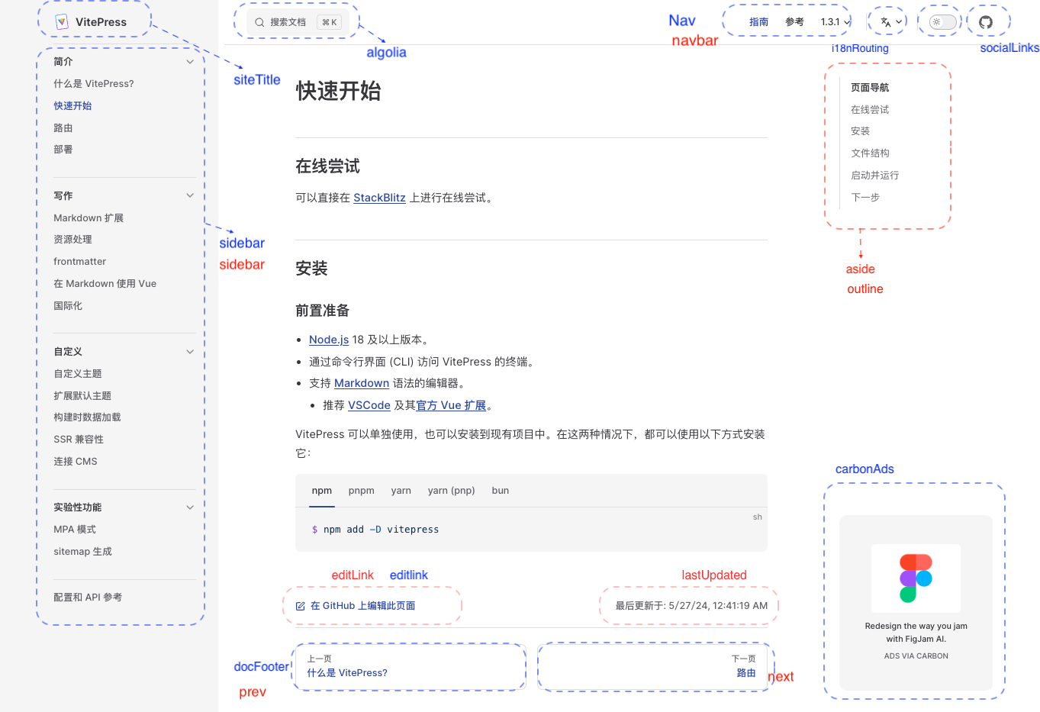Switch to the yarn (pnp) tab
This screenshot has width=1040, height=712.
451,491
